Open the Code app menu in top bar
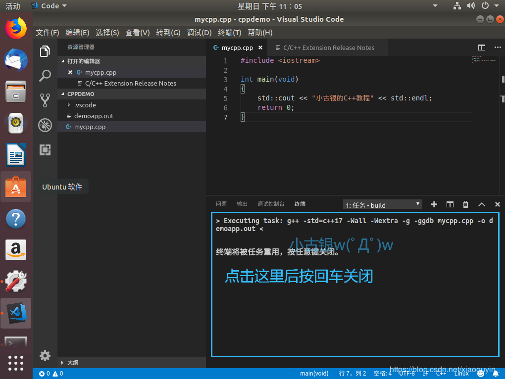The height and width of the screenshot is (379, 505). [x=50, y=6]
